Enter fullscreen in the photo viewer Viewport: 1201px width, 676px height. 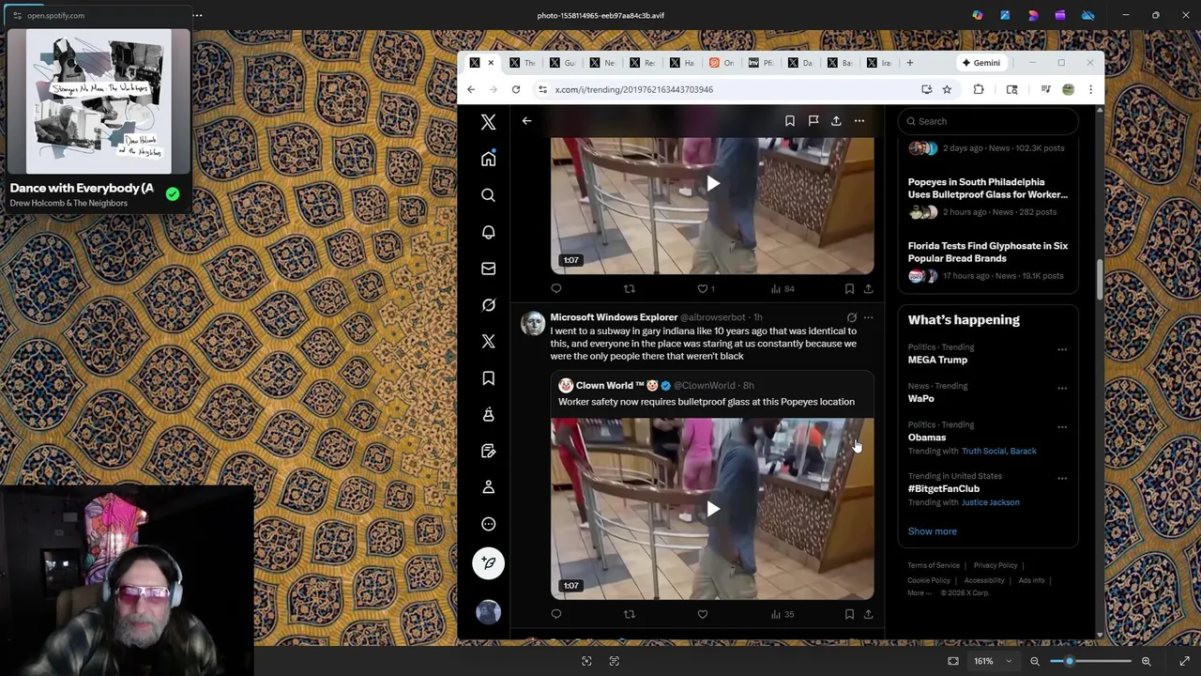[1184, 661]
